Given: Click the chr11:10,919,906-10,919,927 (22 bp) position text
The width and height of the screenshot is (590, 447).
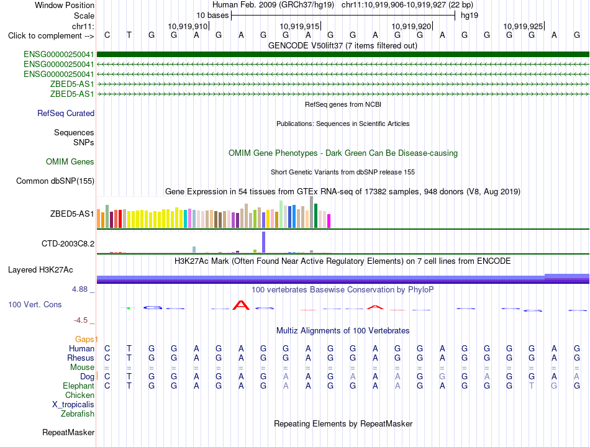Looking at the screenshot, I should point(407,5).
